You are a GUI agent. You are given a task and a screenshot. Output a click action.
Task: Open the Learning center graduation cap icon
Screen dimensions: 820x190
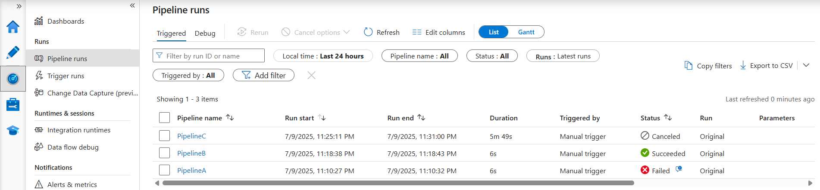13,130
